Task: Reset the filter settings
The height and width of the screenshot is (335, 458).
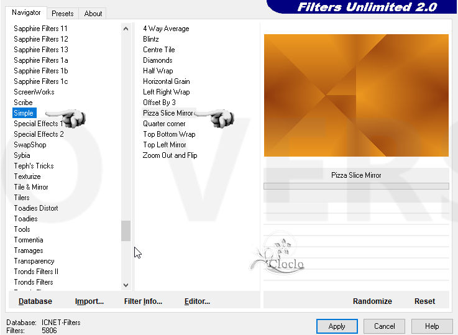Action: tap(424, 301)
